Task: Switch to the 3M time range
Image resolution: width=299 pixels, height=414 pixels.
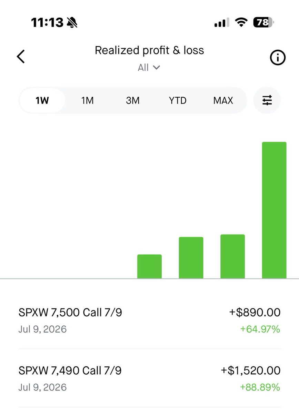Action: coord(132,100)
